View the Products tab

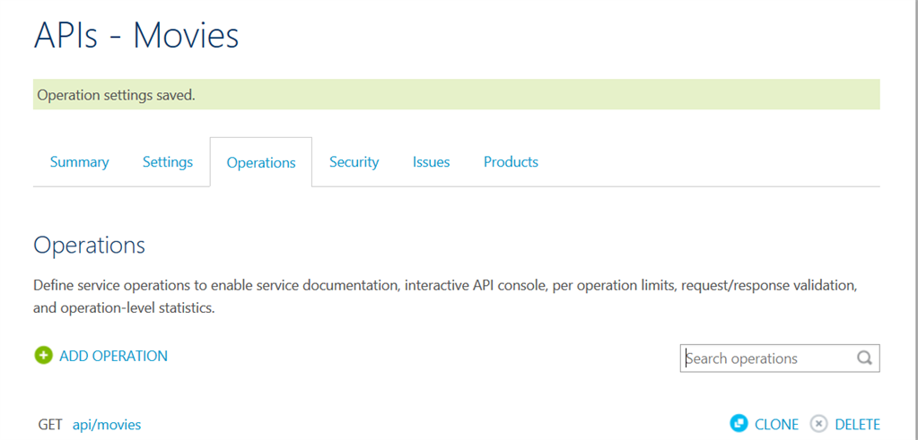coord(511,162)
